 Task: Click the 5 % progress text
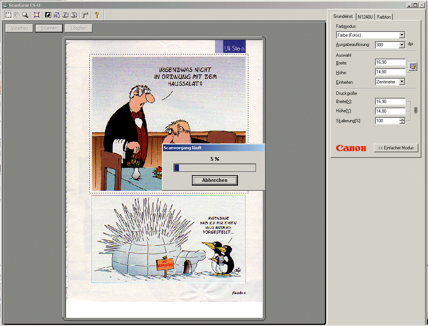click(215, 159)
